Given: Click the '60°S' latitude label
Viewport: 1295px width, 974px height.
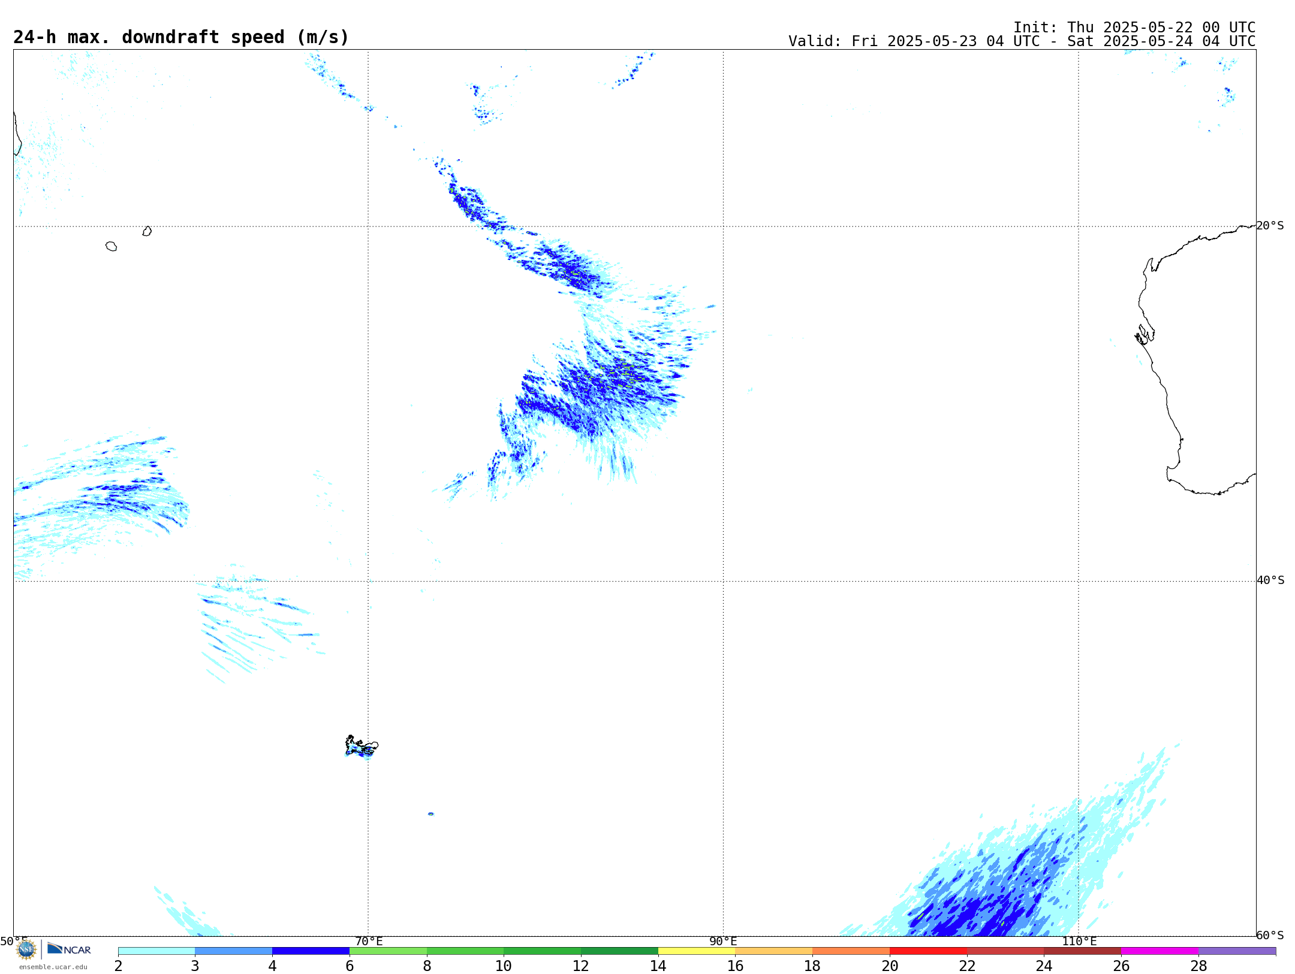Looking at the screenshot, I should click(1270, 935).
